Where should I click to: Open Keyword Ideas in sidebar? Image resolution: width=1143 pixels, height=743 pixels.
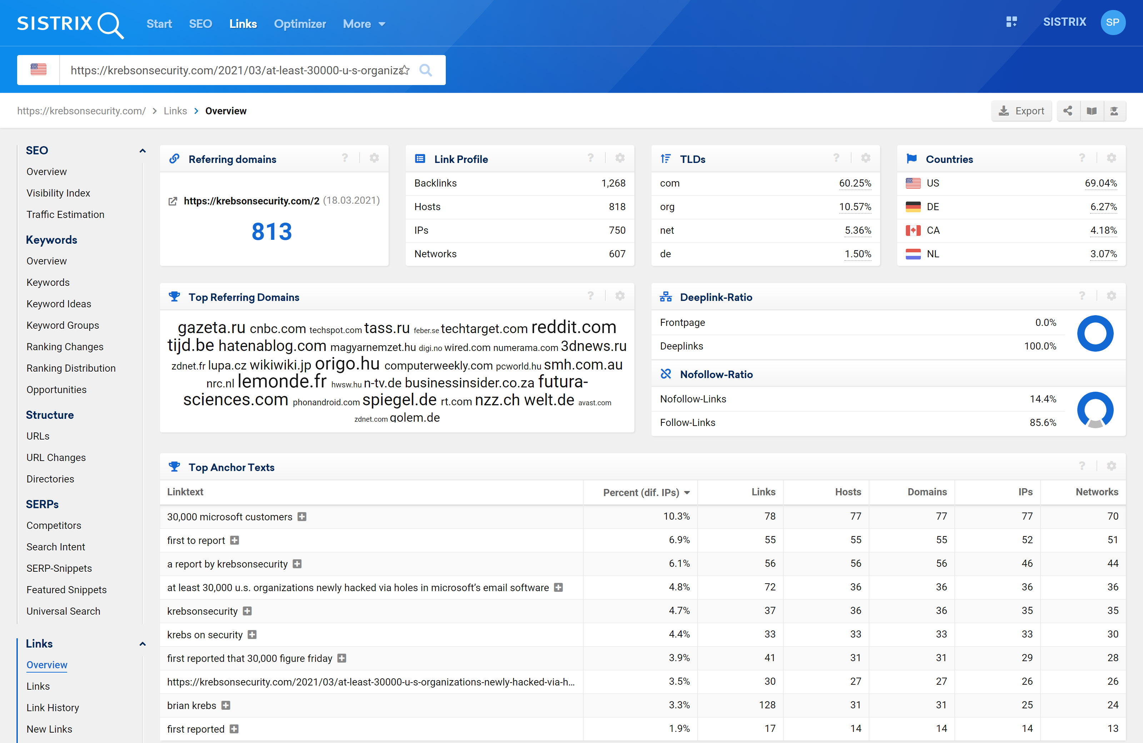coord(59,304)
